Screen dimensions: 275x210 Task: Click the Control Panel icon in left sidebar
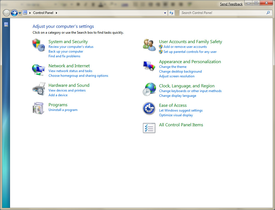[x=6, y=24]
